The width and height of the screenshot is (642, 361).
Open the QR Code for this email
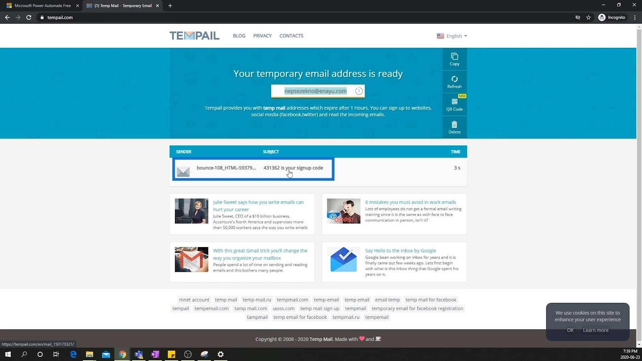[455, 105]
